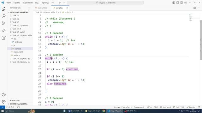Go back with the navigation arrow

pyautogui.click(x=60, y=3)
